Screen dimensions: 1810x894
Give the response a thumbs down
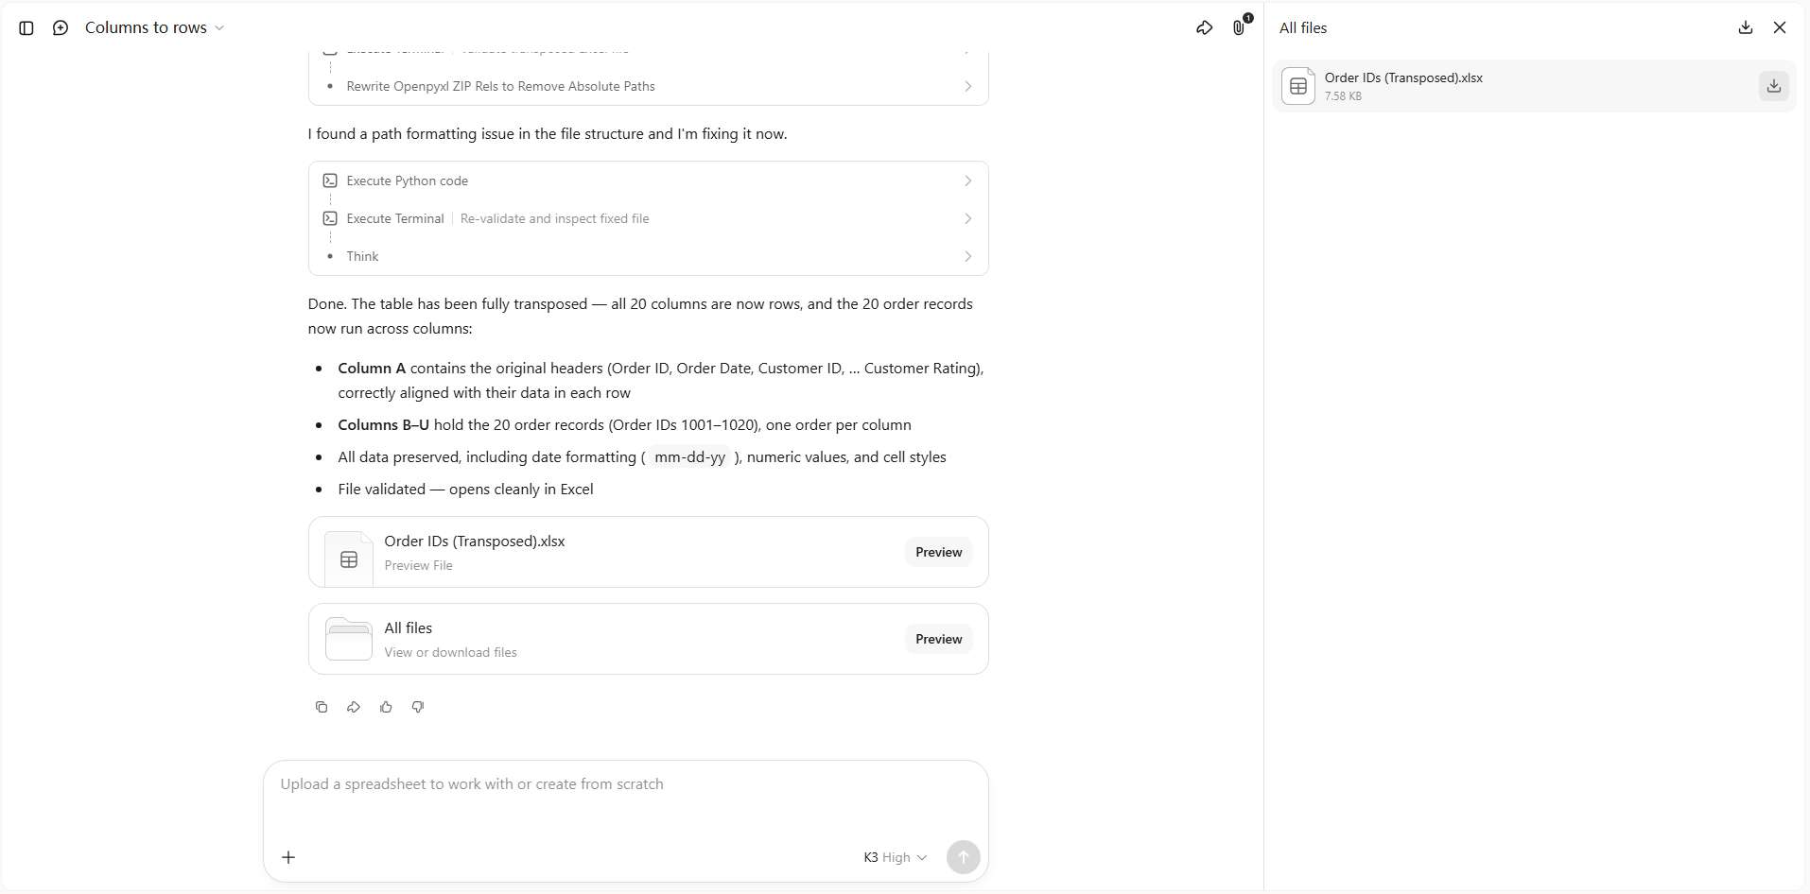pos(418,707)
